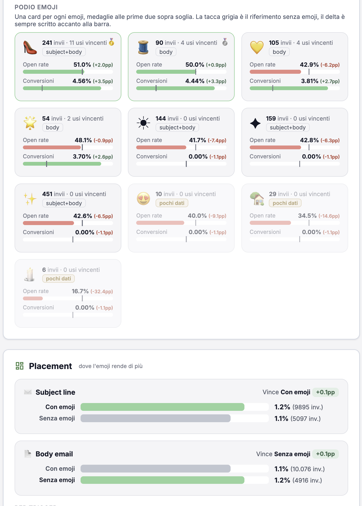The height and width of the screenshot is (506, 362).
Task: Click the subject+body tag on 241 invii card
Action: [x=64, y=52]
